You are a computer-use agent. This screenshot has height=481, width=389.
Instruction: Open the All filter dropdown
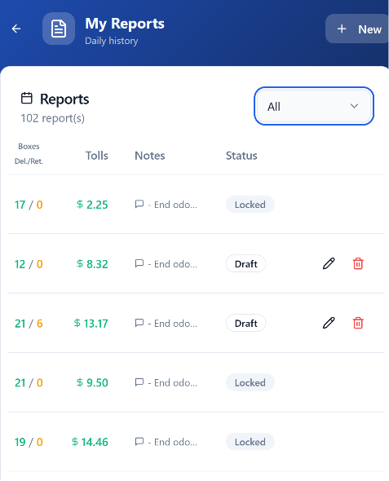tap(314, 106)
